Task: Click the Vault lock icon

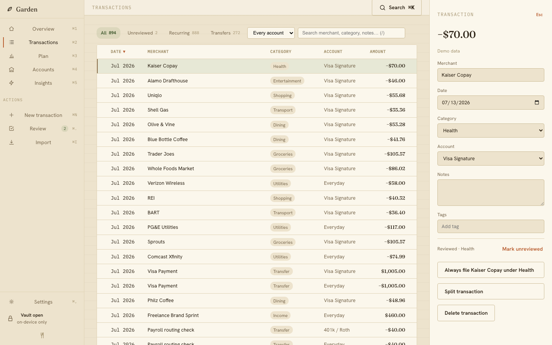Action: [10, 319]
